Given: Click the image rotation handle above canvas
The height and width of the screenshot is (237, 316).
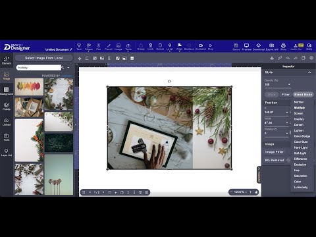Looking at the screenshot, I should click(169, 81).
